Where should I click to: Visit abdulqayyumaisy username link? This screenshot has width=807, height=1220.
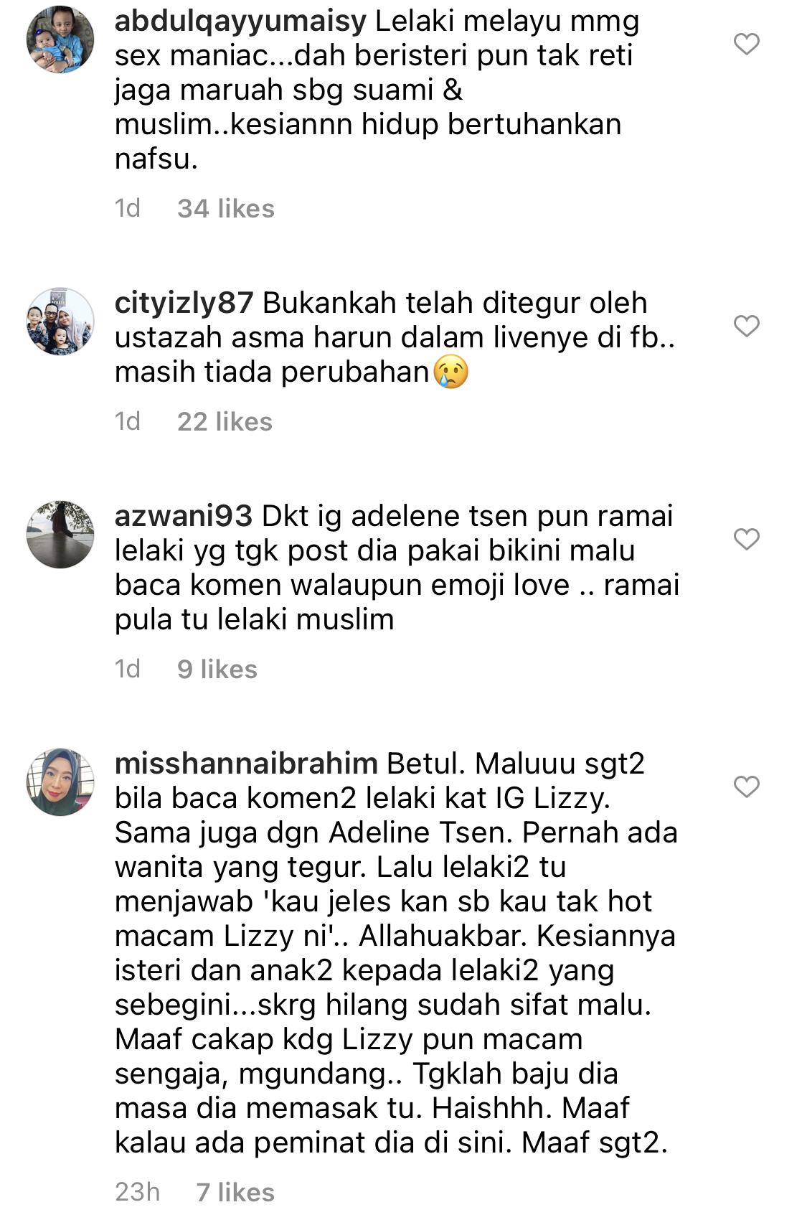pyautogui.click(x=240, y=22)
